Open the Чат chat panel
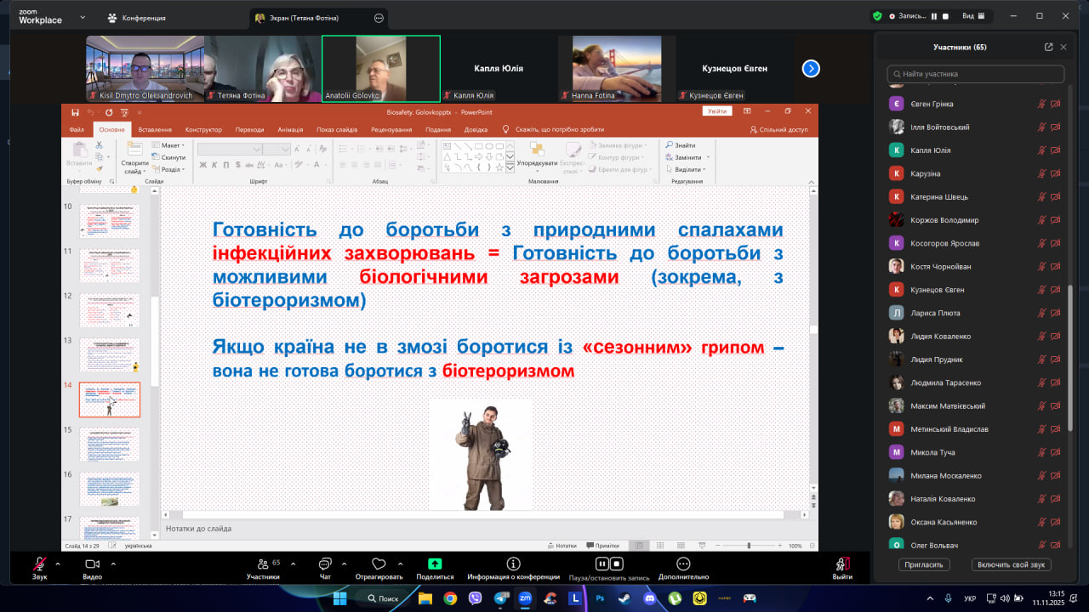This screenshot has height=612, width=1089. [324, 564]
